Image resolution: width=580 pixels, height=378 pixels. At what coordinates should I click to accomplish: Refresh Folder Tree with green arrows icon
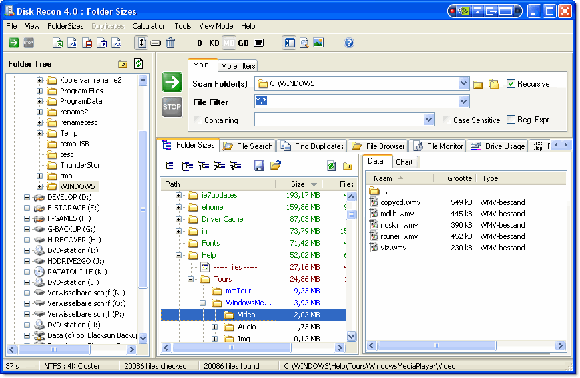coord(139,63)
